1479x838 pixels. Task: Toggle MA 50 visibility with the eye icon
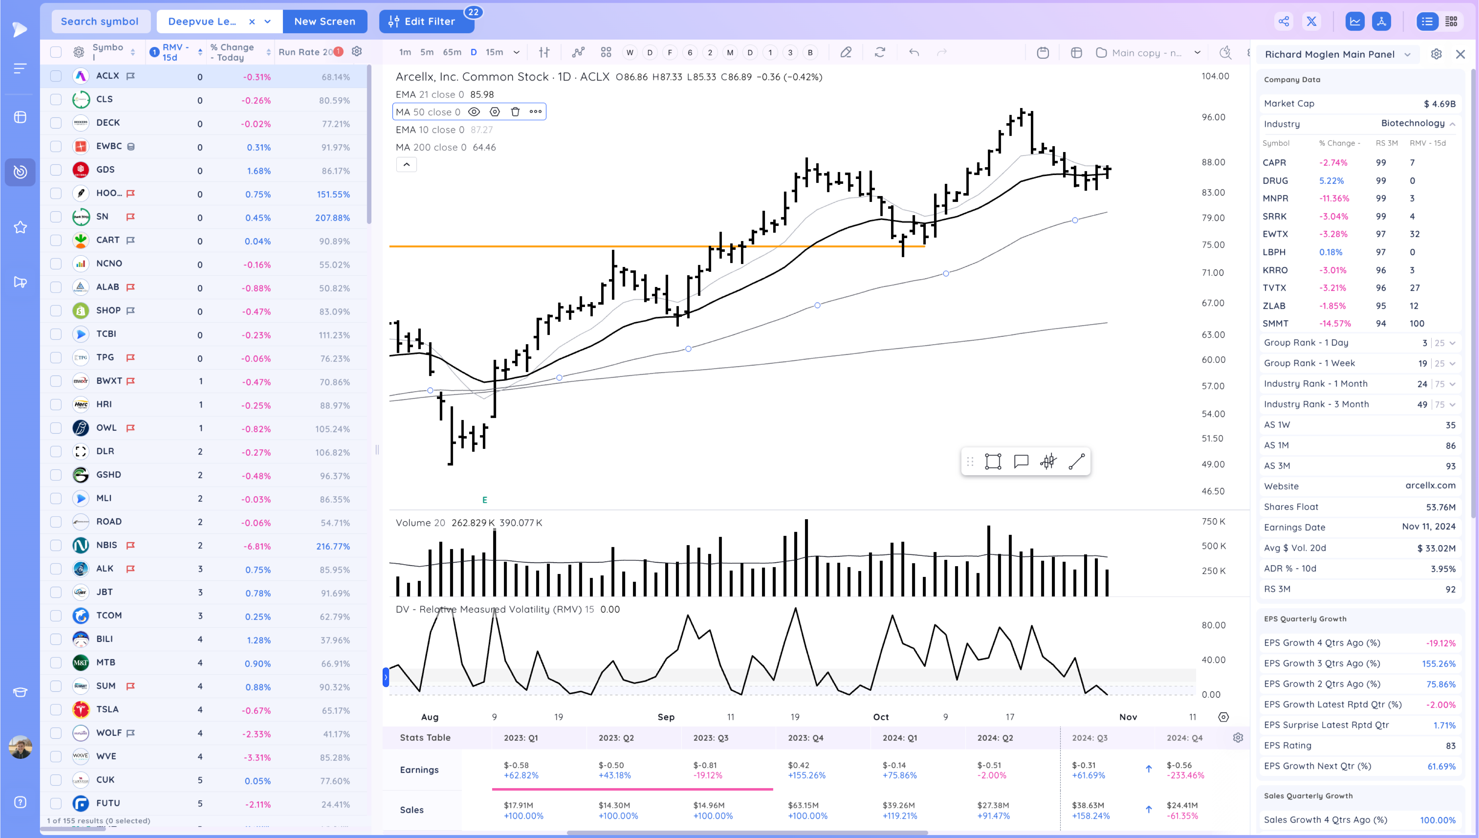(474, 112)
